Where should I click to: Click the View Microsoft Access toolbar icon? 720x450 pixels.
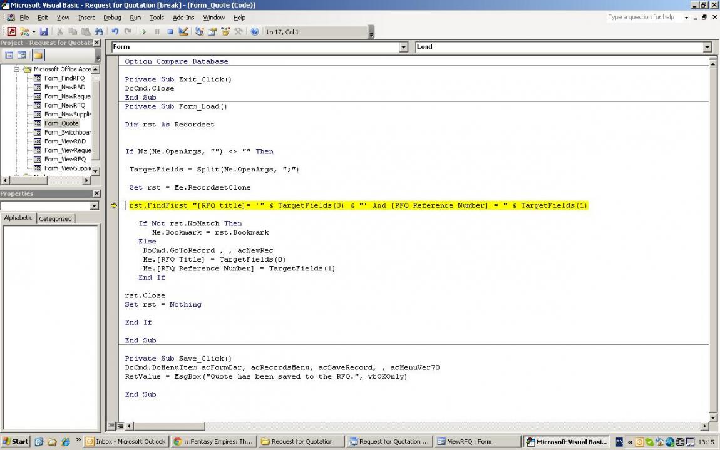tap(11, 32)
